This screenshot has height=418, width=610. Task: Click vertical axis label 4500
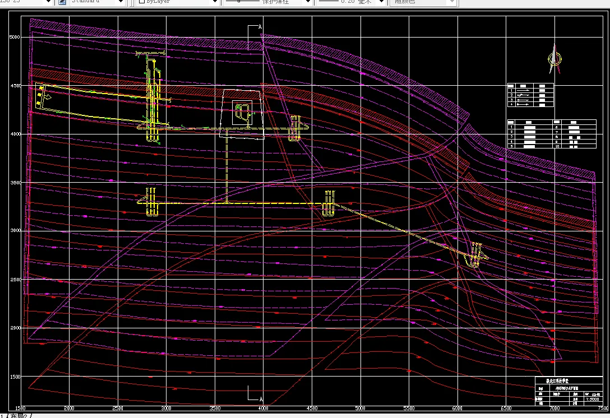(x=16, y=86)
